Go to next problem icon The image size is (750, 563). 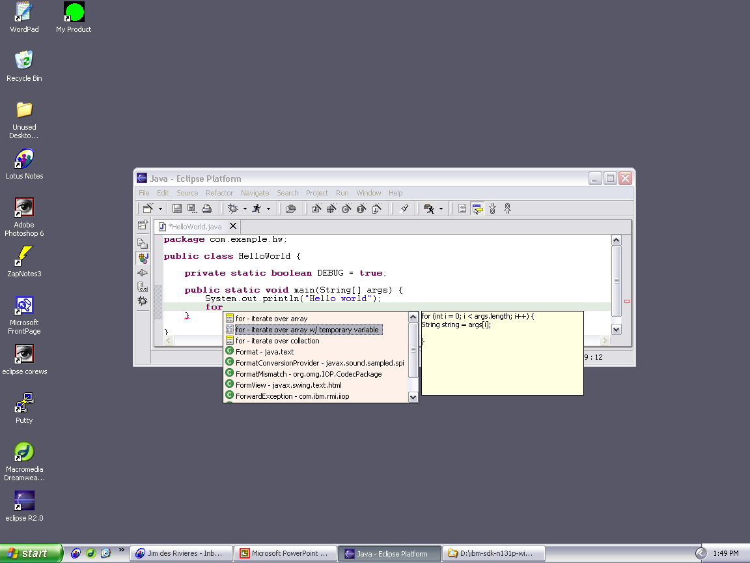pyautogui.click(x=492, y=209)
